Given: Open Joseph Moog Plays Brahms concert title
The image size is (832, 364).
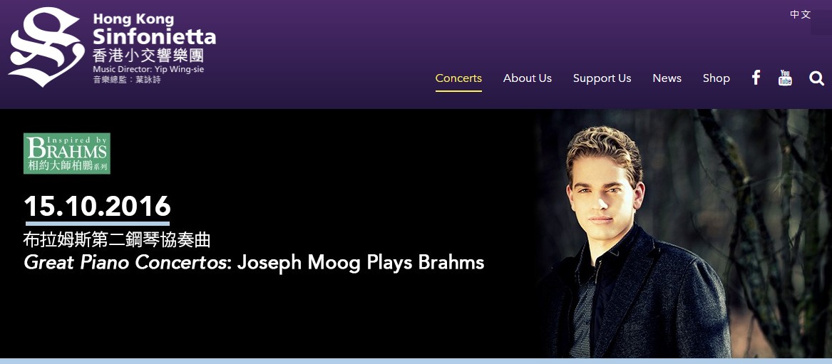Looking at the screenshot, I should coord(255,263).
